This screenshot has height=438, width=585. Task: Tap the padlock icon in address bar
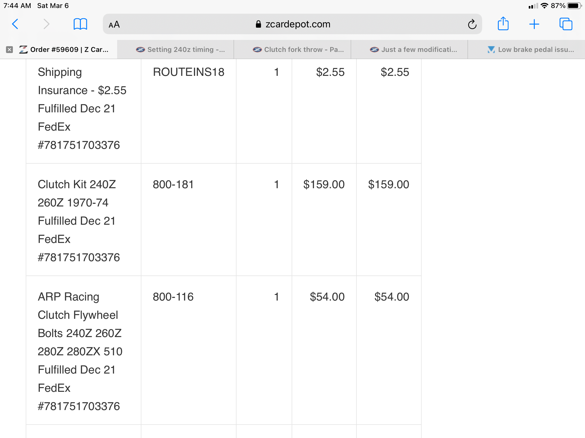[x=258, y=24]
